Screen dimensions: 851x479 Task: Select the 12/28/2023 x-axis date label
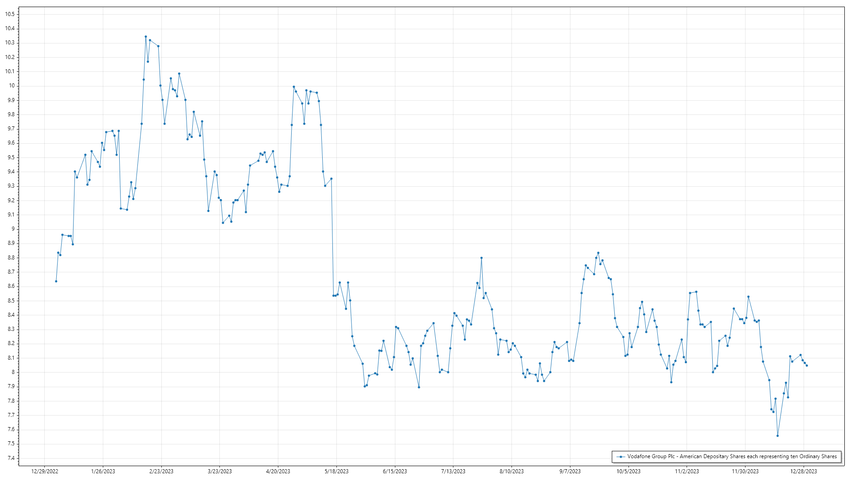click(804, 471)
